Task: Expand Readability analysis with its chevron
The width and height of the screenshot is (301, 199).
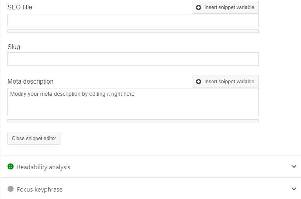Action: [294, 166]
